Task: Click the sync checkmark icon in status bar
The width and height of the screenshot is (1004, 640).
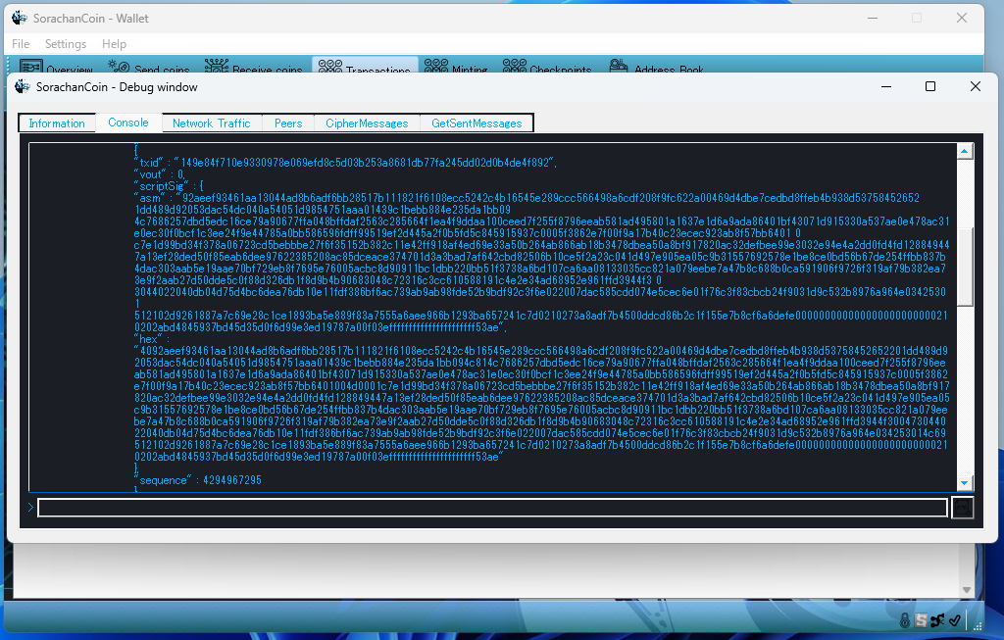Action: click(954, 619)
